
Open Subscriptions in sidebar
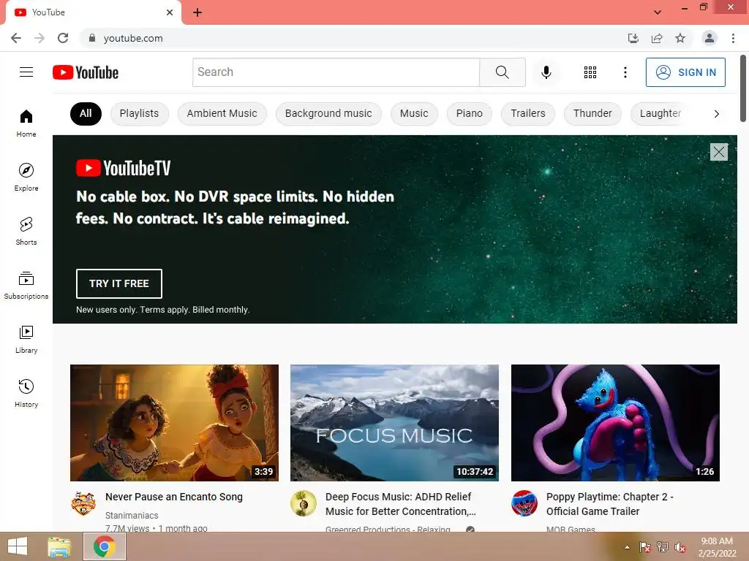tap(26, 286)
